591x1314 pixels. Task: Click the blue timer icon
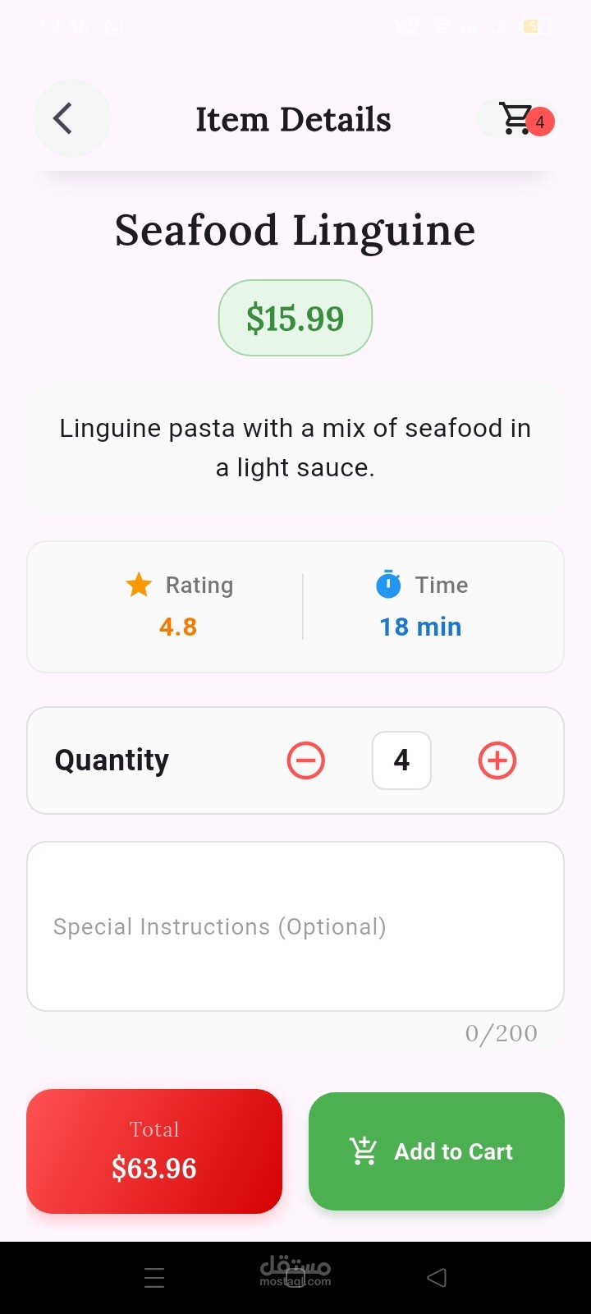click(x=388, y=584)
